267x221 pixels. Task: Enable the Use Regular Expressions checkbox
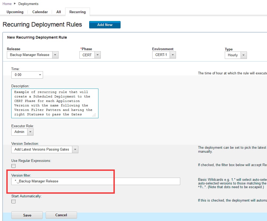point(13,166)
